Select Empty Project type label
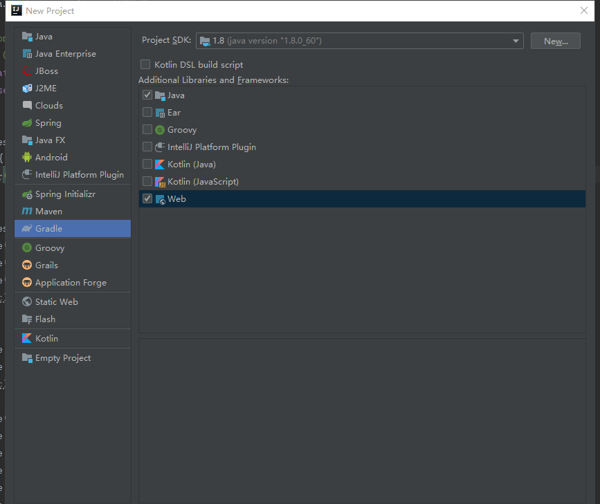Image resolution: width=600 pixels, height=504 pixels. [63, 358]
